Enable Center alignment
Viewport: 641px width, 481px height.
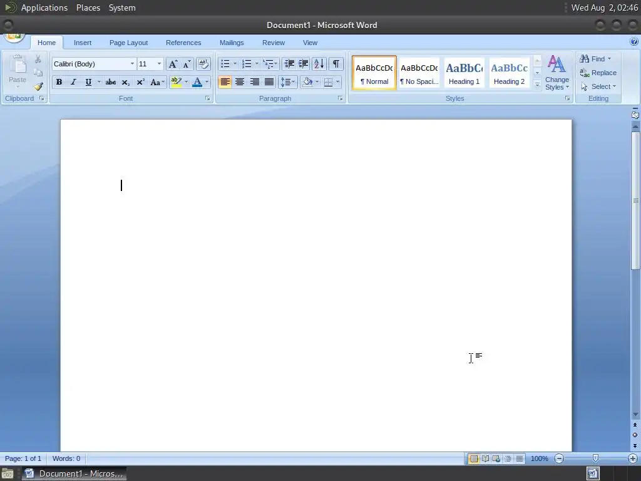pyautogui.click(x=240, y=82)
